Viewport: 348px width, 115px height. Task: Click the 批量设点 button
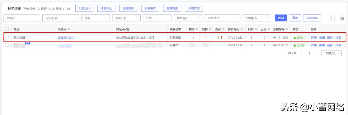tap(150, 8)
